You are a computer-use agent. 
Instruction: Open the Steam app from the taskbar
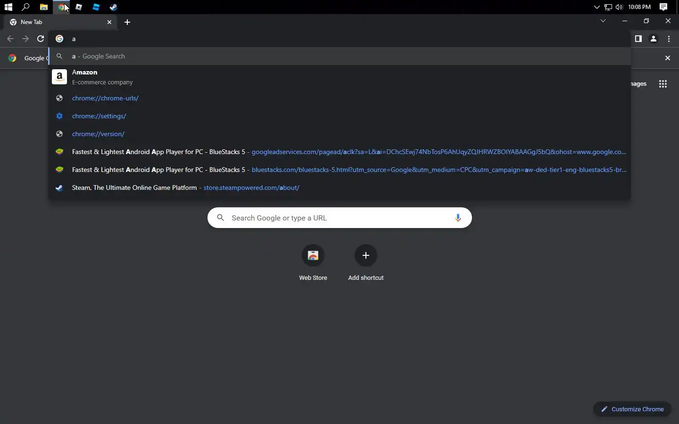pyautogui.click(x=113, y=7)
